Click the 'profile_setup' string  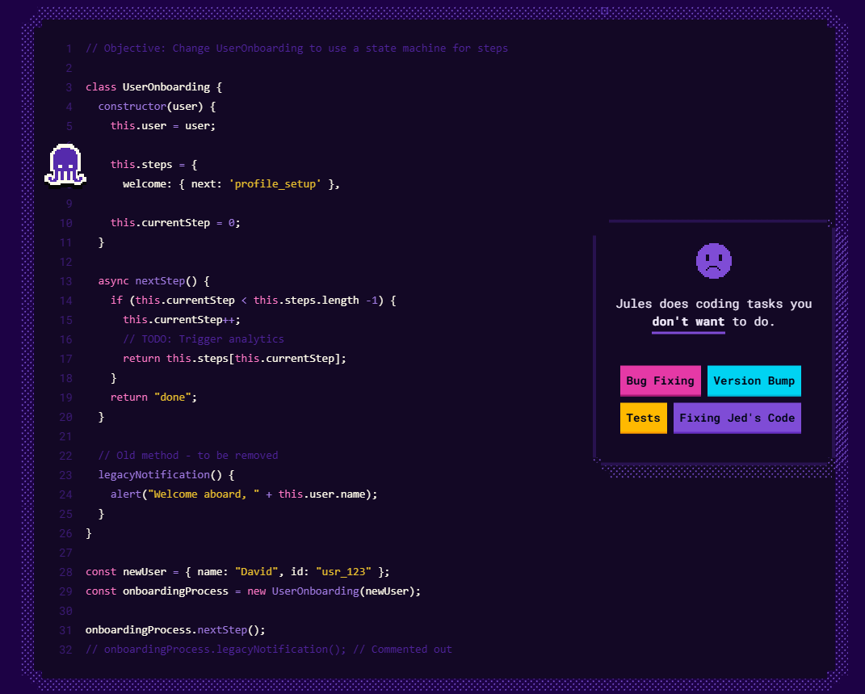pos(275,183)
